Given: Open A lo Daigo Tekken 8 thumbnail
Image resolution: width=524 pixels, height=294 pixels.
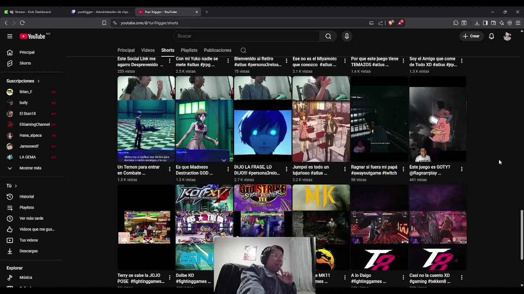Looking at the screenshot, I should click(379, 227).
